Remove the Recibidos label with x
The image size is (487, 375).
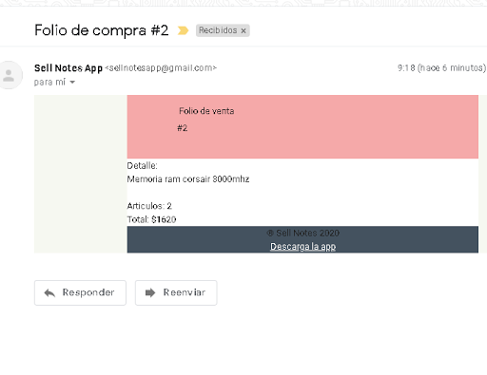(x=243, y=30)
